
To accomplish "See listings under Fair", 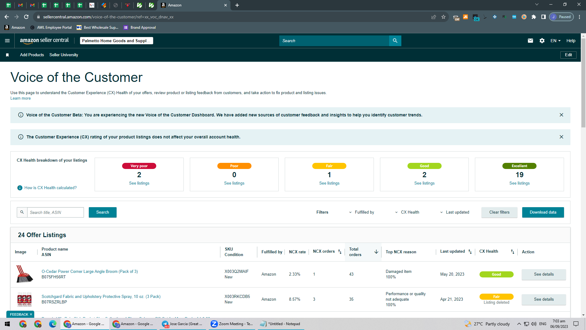I will tap(329, 183).
